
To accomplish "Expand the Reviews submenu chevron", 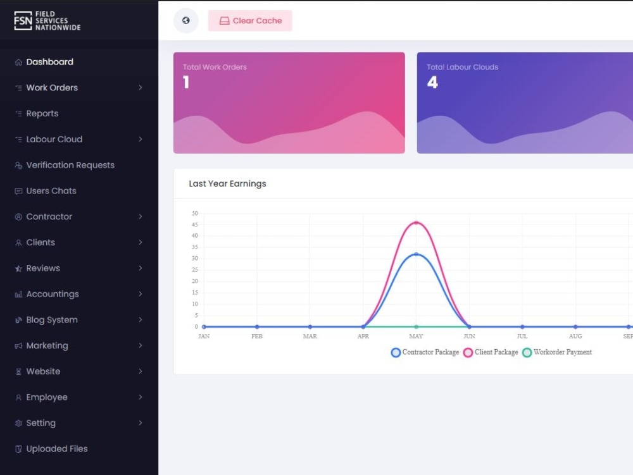I will 140,268.
